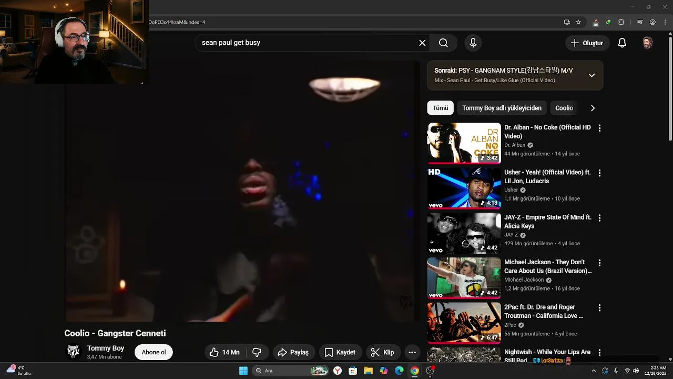Open Microsoft Edge from taskbar
Screen dimensions: 673x379
(399, 371)
